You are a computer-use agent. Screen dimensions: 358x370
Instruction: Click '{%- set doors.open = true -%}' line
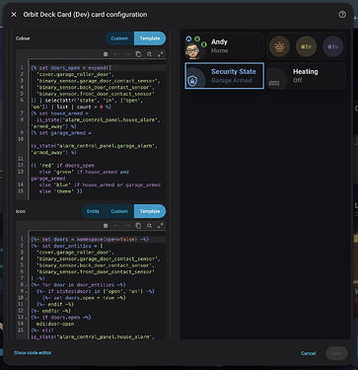84,298
